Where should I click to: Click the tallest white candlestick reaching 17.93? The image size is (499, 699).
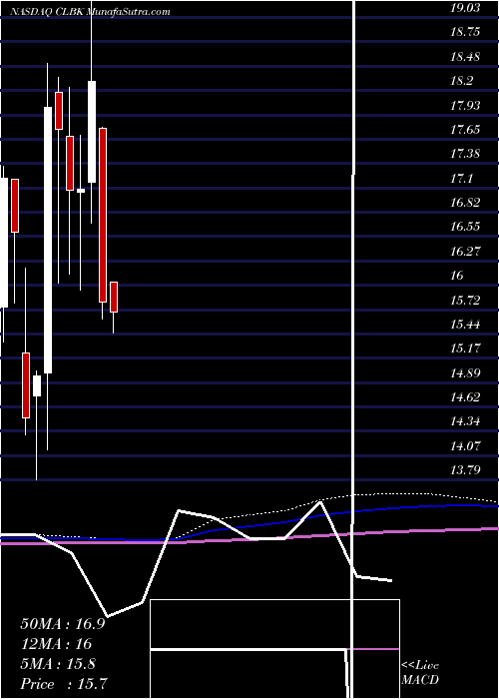tap(48, 240)
